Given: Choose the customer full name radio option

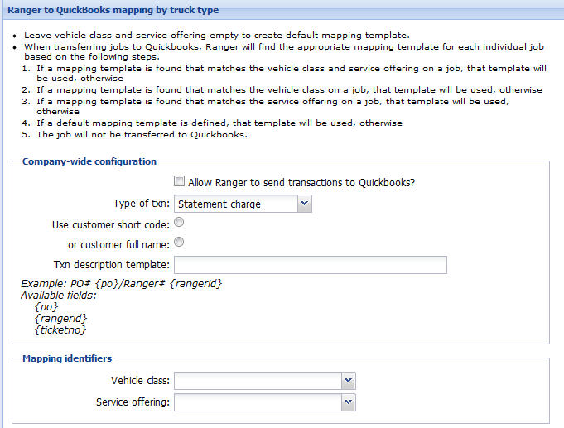Looking at the screenshot, I should pyautogui.click(x=179, y=243).
